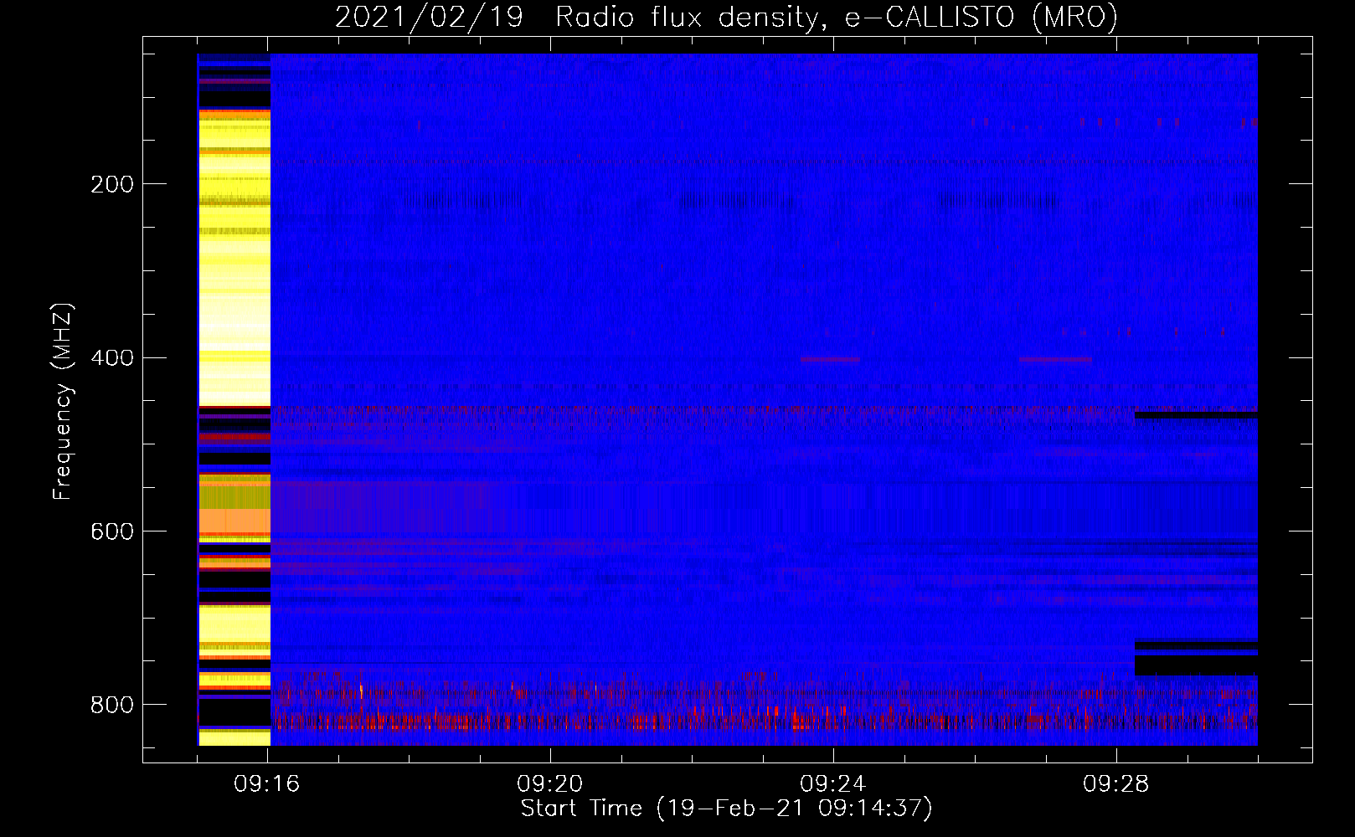Viewport: 1355px width, 837px height.
Task: Click the "09:28" time tick label
Action: point(1116,784)
